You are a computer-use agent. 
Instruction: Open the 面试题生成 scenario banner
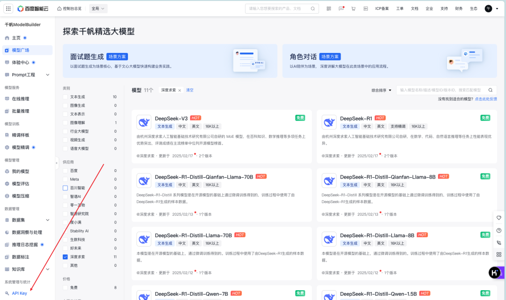coord(170,61)
